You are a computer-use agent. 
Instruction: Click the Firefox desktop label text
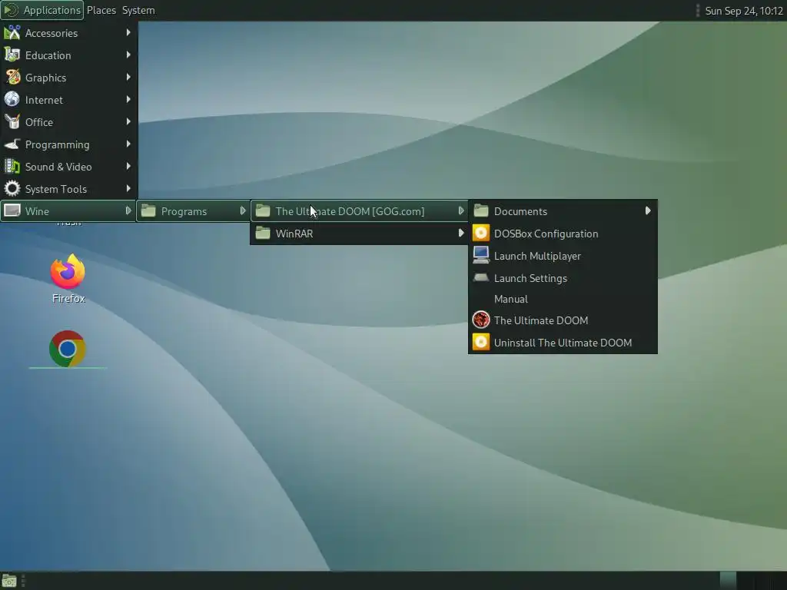point(68,298)
